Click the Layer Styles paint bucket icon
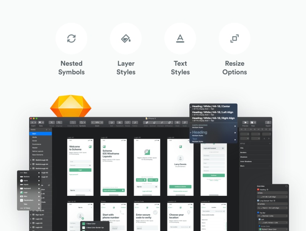This screenshot has width=306, height=231. [125, 39]
